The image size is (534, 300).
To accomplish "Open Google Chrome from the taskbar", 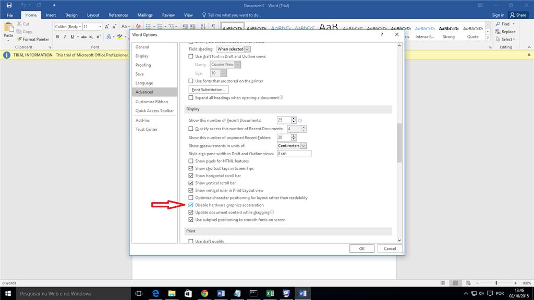I will tap(204, 293).
